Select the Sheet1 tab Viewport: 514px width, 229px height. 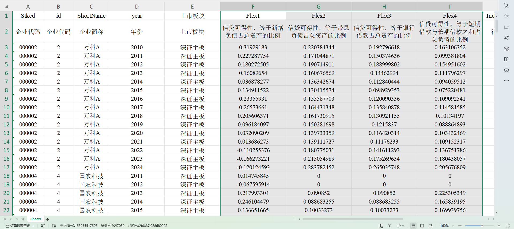[x=36, y=219]
